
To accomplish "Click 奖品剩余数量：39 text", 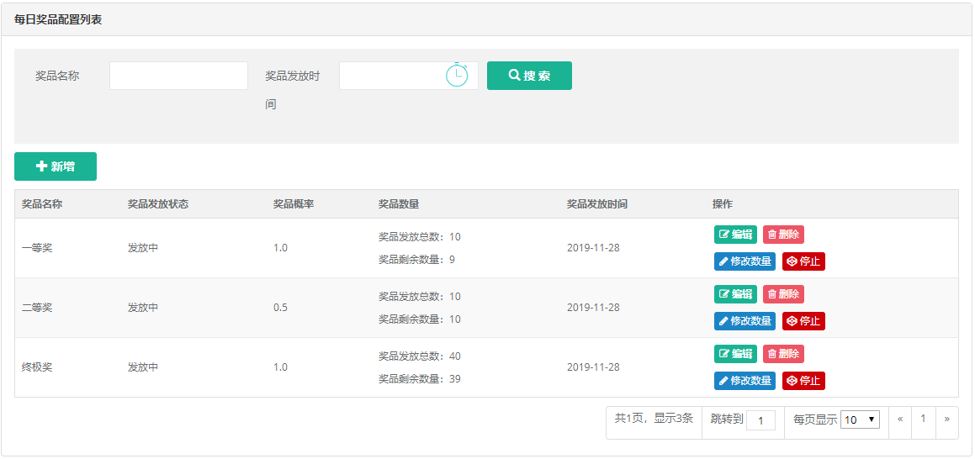I will click(420, 379).
